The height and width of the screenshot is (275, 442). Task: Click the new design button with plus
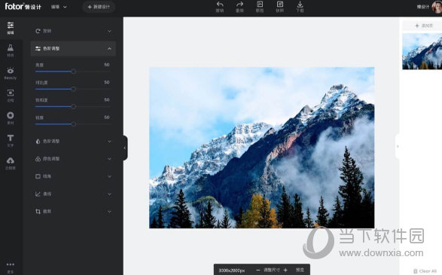pyautogui.click(x=99, y=7)
